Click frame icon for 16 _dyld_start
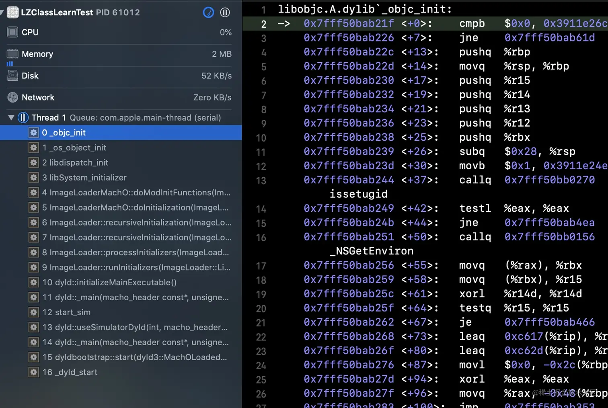This screenshot has height=408, width=608. click(x=34, y=372)
